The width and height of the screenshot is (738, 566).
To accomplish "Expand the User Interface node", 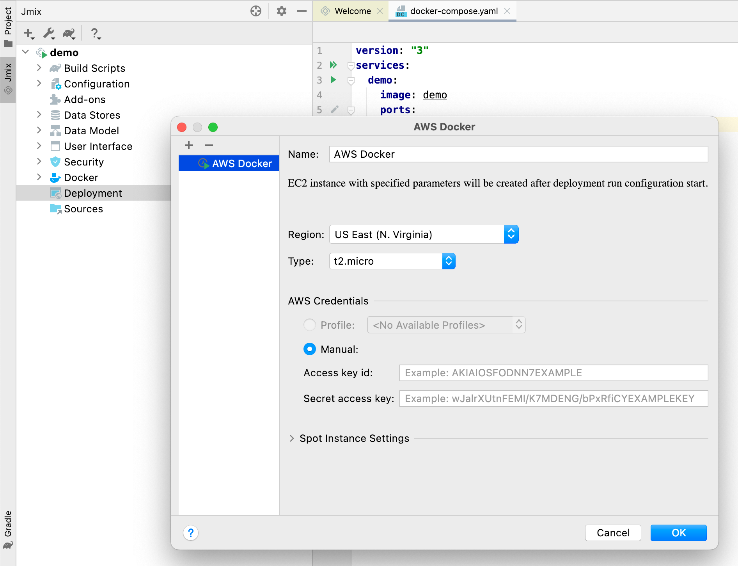I will tap(39, 146).
